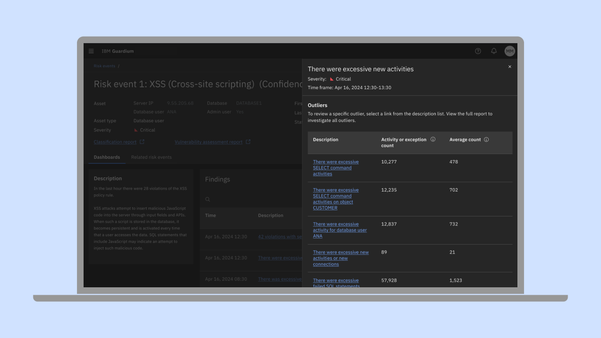The height and width of the screenshot is (338, 601).
Task: Click the Apr 16, 2024 08:30 time cell
Action: [226, 279]
